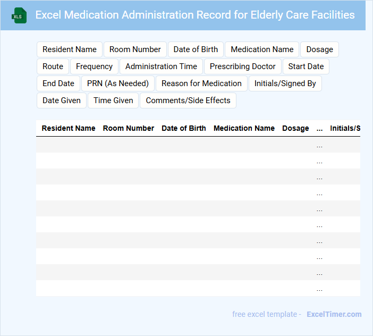Select the Initials/Signed By tag
Viewport: 373px width, 336px height.
pyautogui.click(x=285, y=83)
